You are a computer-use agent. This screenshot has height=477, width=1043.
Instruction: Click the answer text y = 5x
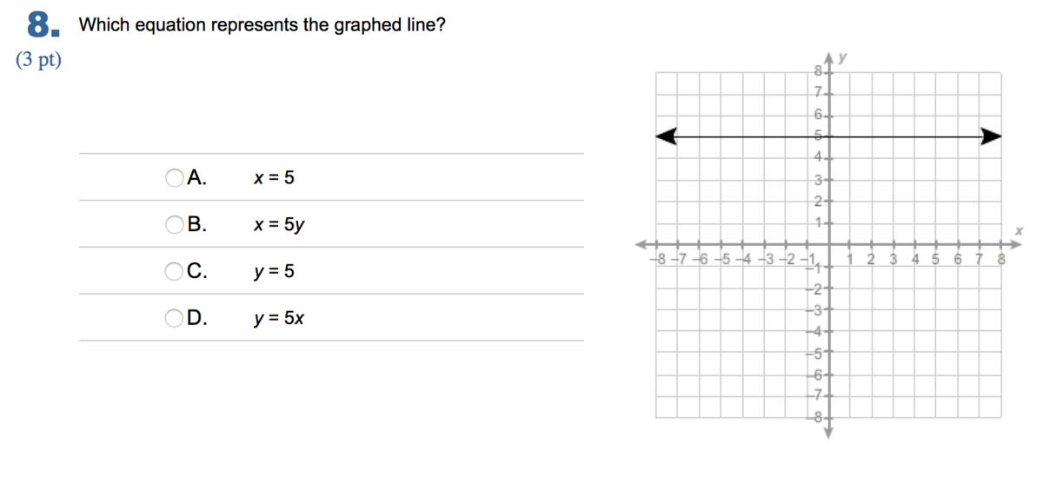click(x=279, y=319)
